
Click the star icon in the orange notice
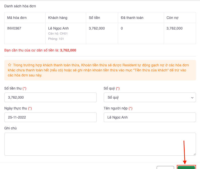coord(10,65)
